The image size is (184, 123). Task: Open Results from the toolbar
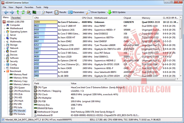(x=60, y=12)
